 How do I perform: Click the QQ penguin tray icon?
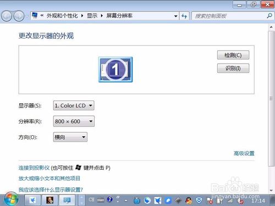click(x=189, y=201)
